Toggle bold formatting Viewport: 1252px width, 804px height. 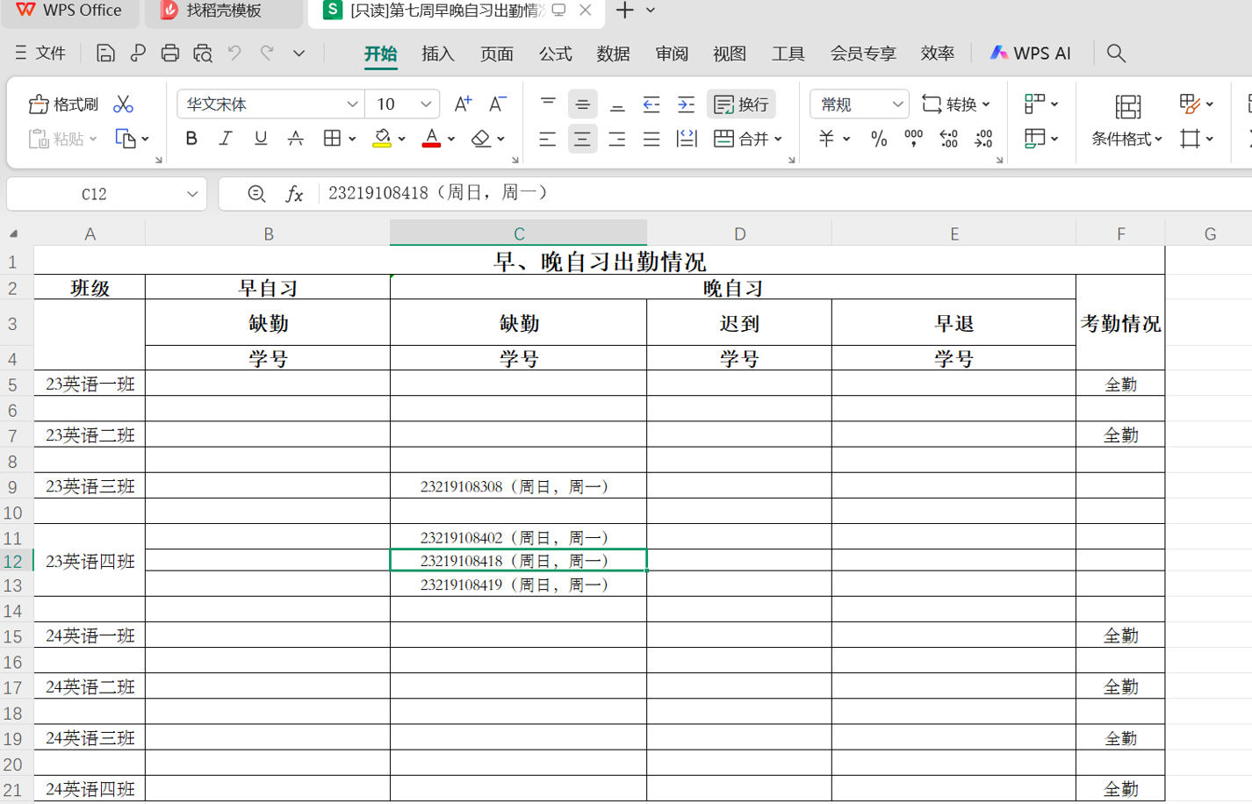tap(191, 139)
